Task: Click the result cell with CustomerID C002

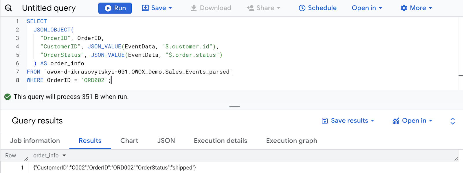Action: point(115,168)
